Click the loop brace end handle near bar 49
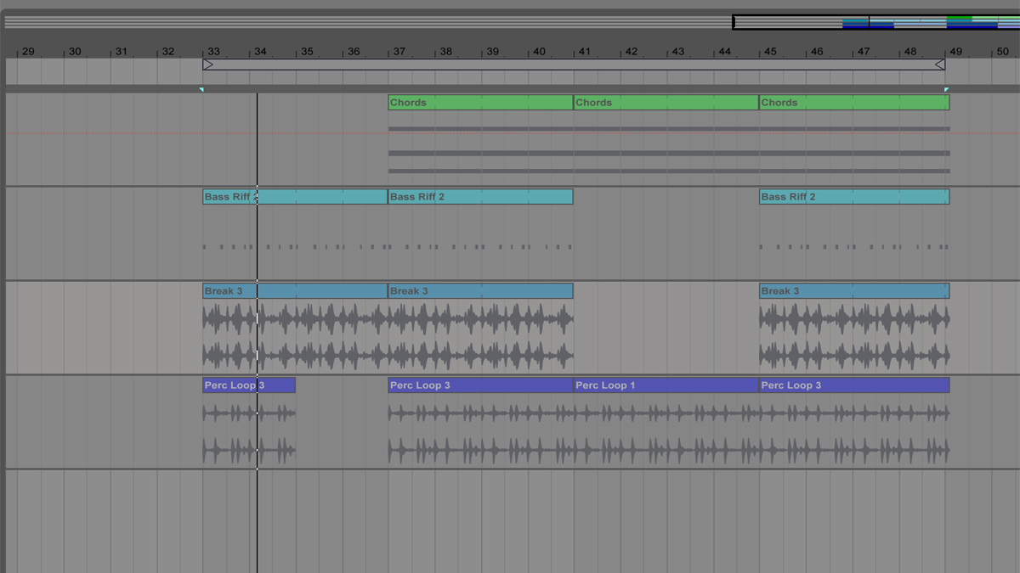 pos(939,65)
